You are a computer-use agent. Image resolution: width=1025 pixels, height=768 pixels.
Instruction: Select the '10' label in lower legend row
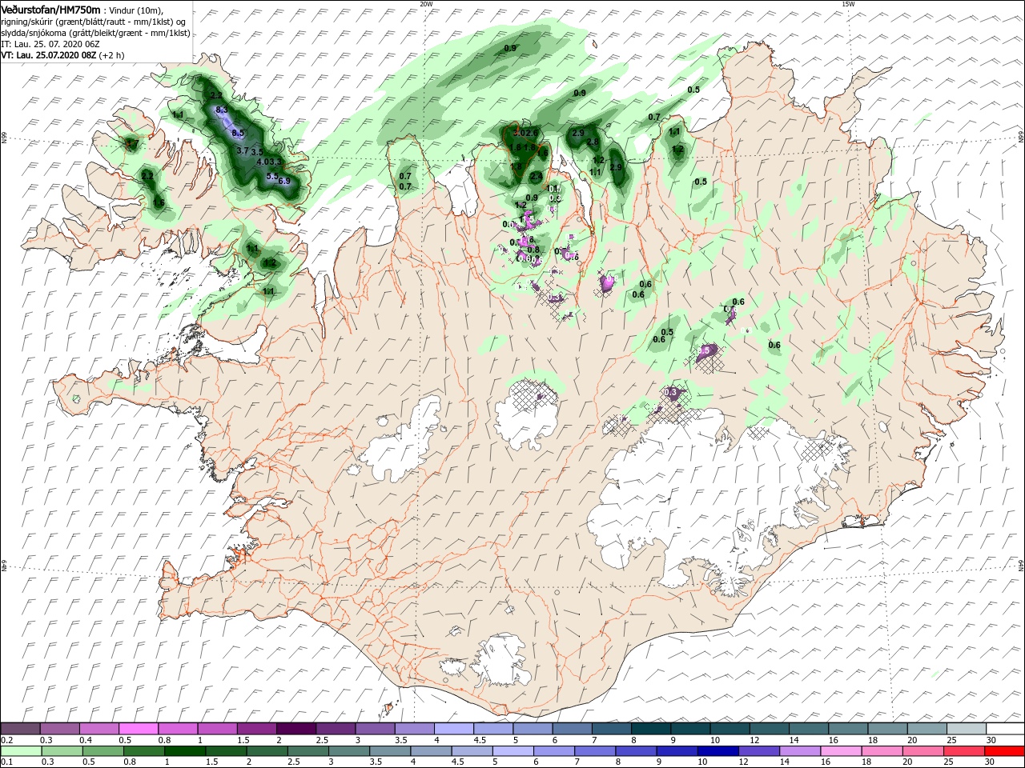pos(702,762)
